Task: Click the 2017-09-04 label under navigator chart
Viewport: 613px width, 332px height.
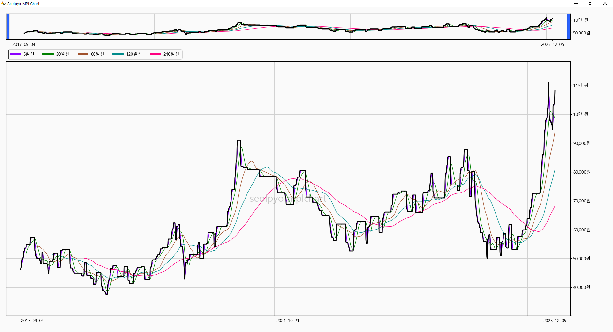Action: (24, 44)
